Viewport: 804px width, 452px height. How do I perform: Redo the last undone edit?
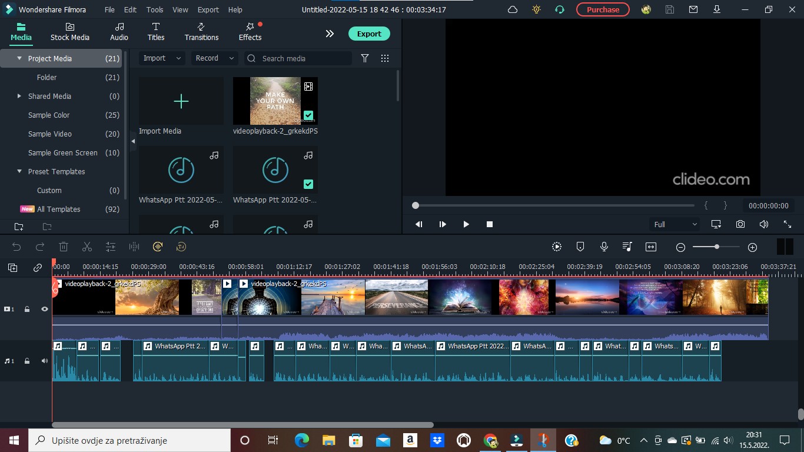pos(40,247)
